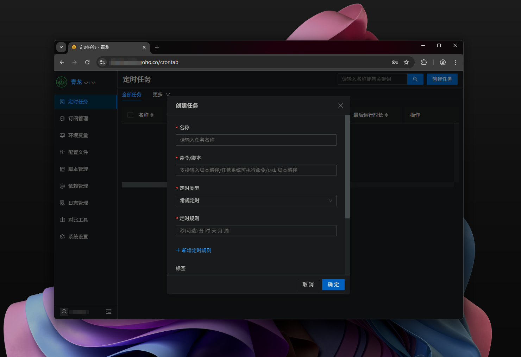This screenshot has height=357, width=521.
Task: Open a new browser tab
Action: pyautogui.click(x=157, y=47)
